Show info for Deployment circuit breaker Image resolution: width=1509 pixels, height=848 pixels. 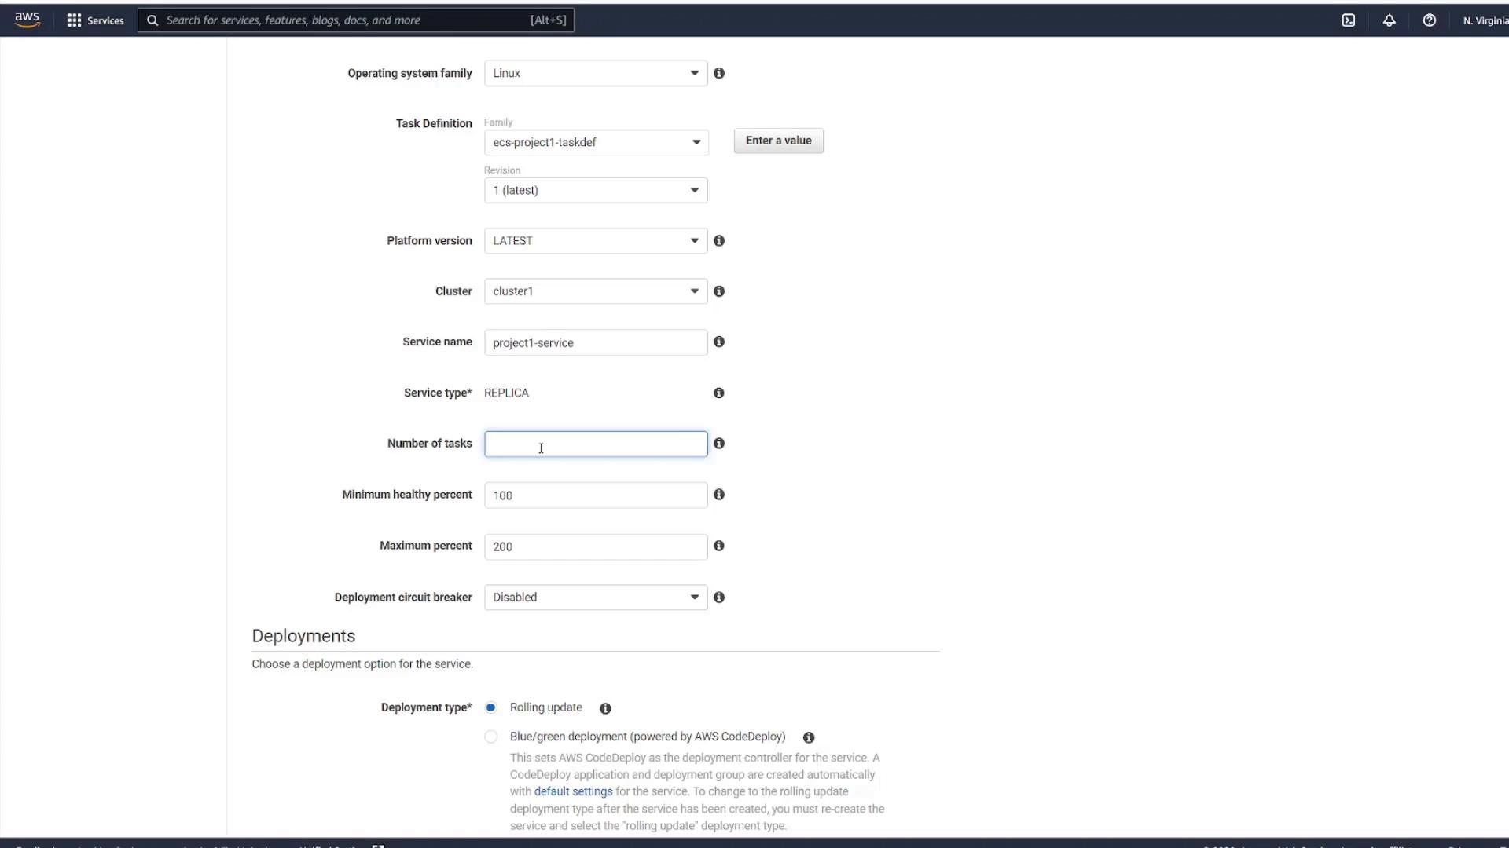click(719, 598)
